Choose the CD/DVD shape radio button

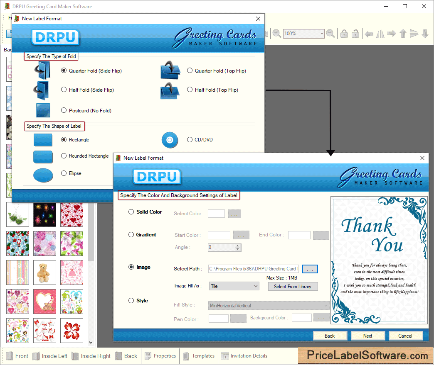[x=190, y=139]
